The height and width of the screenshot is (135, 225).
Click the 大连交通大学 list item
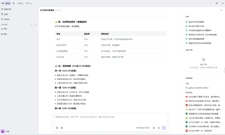(69, 96)
